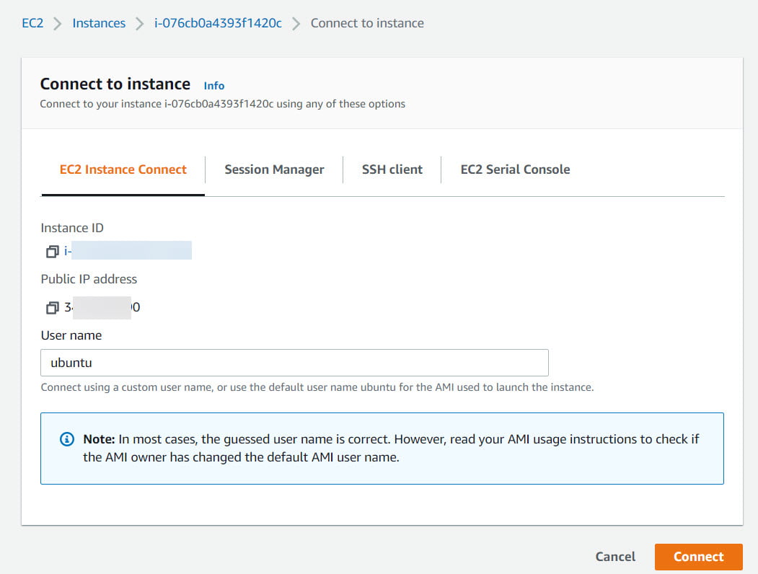The width and height of the screenshot is (758, 574).
Task: Click the 'User name' label
Action: point(71,335)
